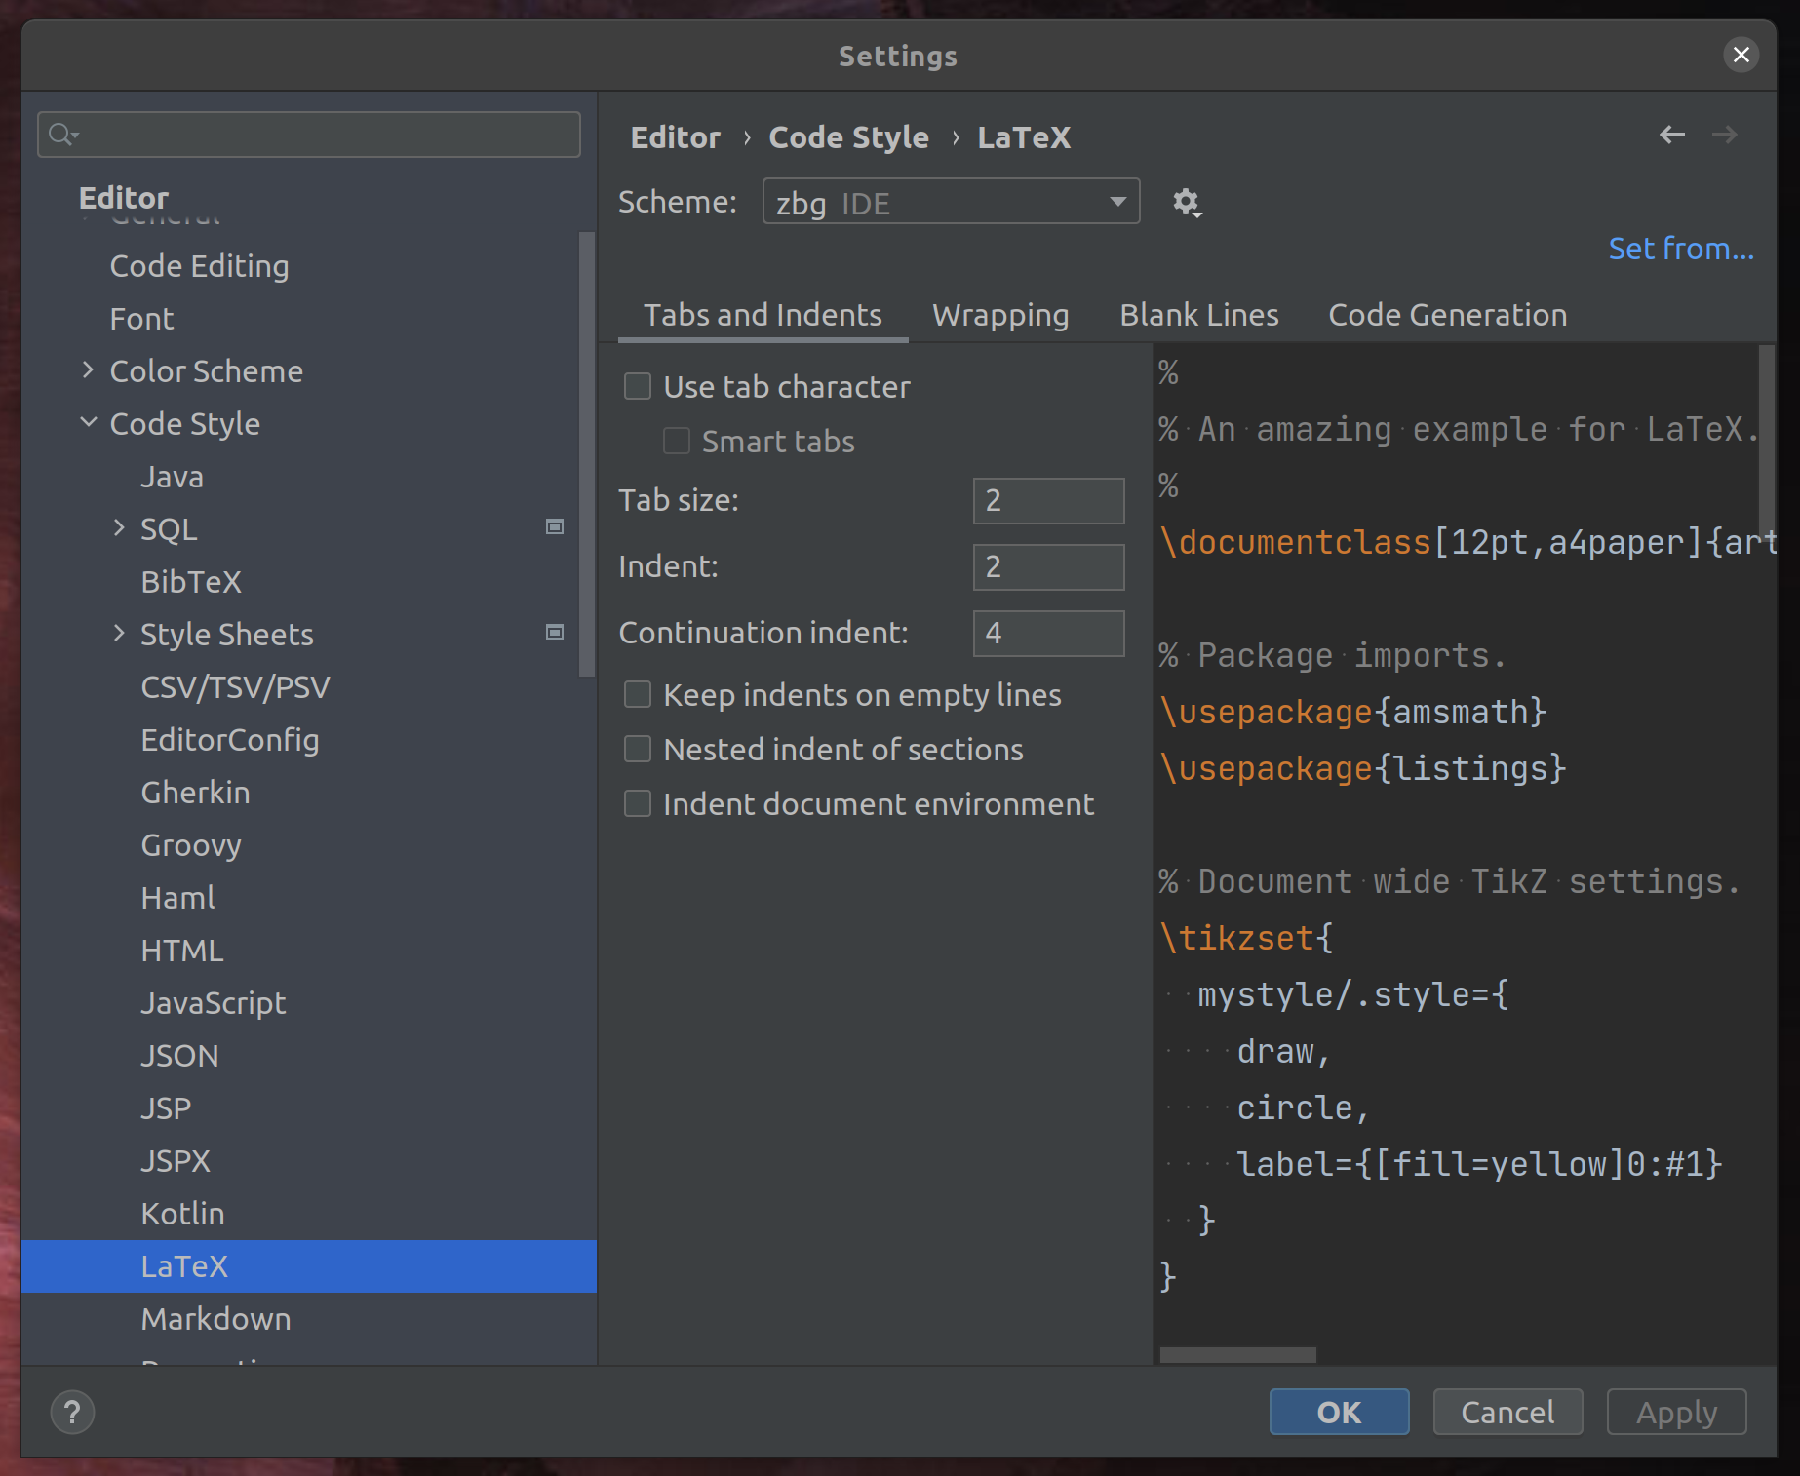Collapse the Code Style tree section

89,423
